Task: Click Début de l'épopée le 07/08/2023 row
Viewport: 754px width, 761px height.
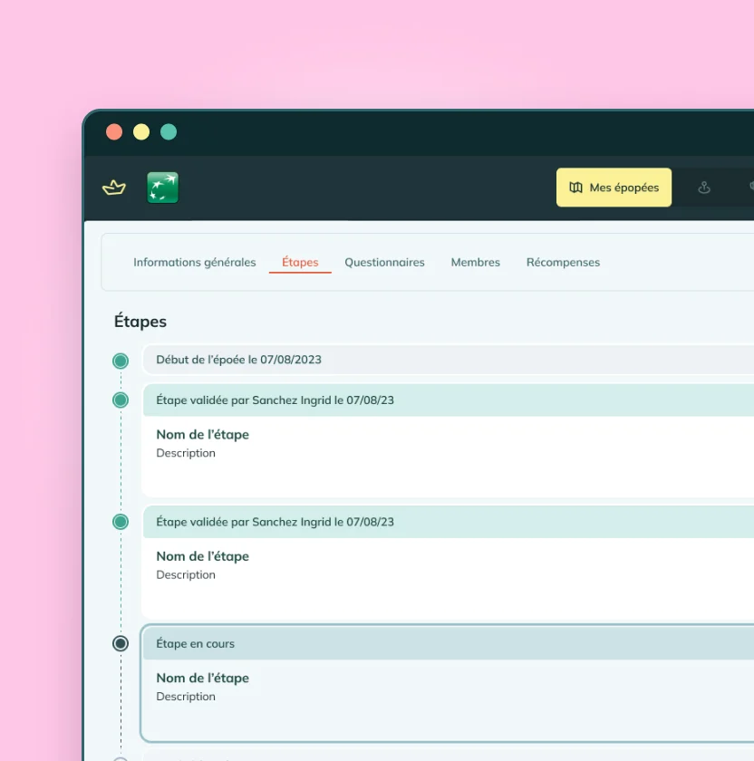Action: pyautogui.click(x=449, y=360)
